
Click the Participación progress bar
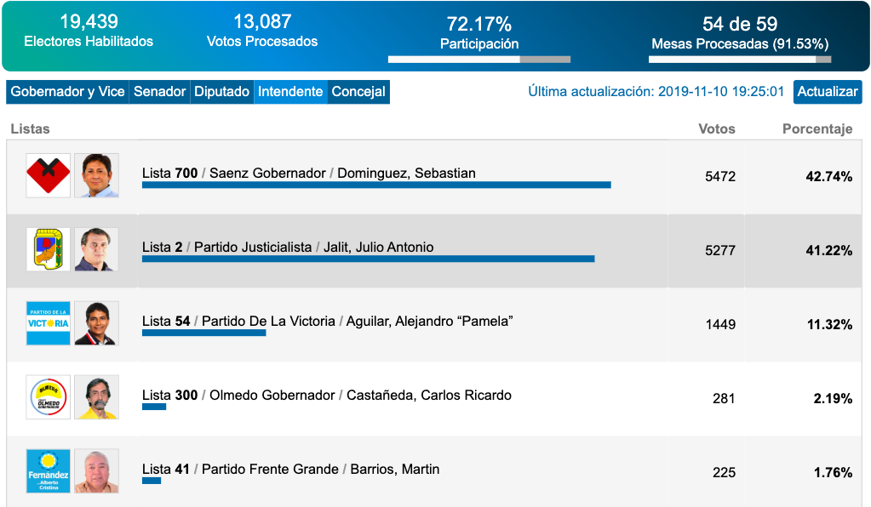click(479, 60)
